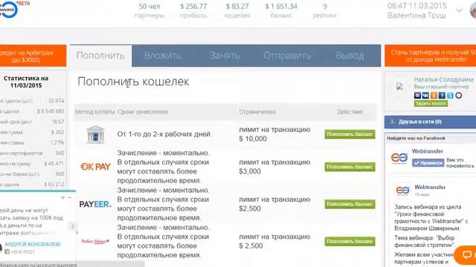Switch to the Вложить tab
Screen dimensions: 476x267
click(163, 56)
